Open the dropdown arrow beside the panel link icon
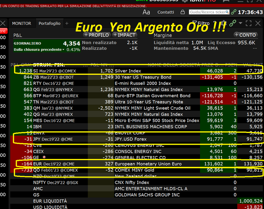The image size is (264, 209). tap(240, 23)
